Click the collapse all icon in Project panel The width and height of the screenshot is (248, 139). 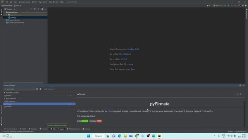tap(38, 9)
